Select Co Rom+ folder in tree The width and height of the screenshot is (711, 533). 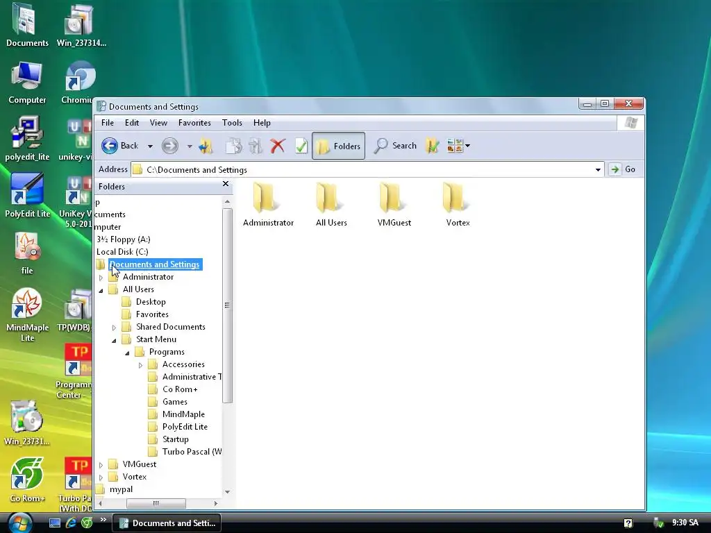click(180, 389)
